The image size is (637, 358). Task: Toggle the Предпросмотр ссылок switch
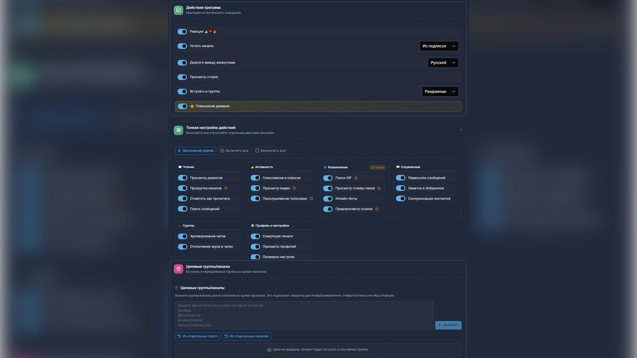click(328, 209)
